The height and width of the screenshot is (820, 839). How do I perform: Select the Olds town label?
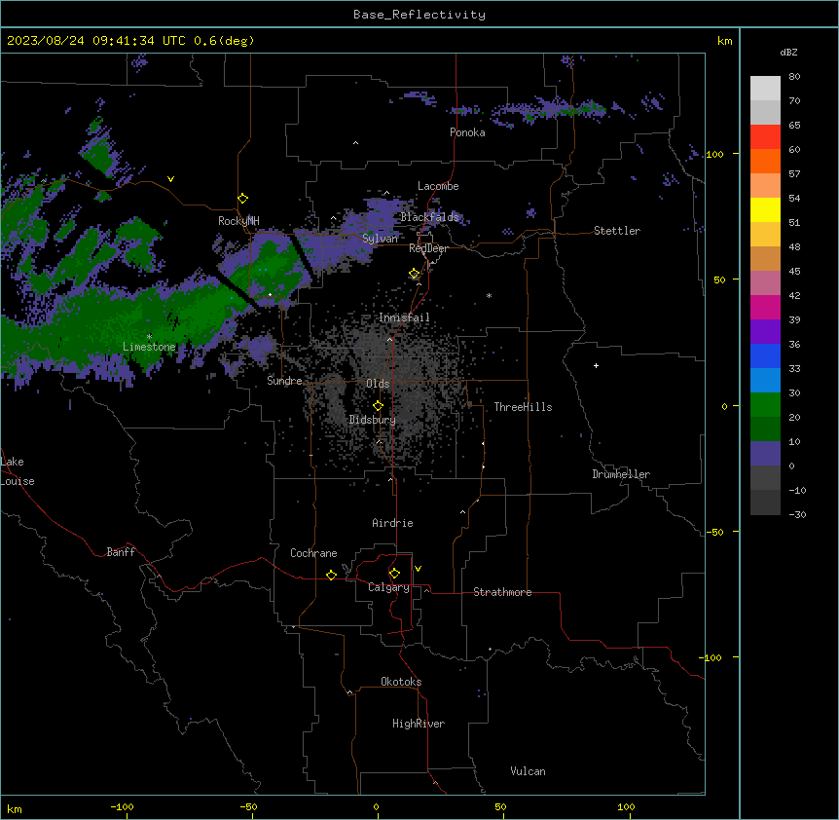click(x=378, y=384)
